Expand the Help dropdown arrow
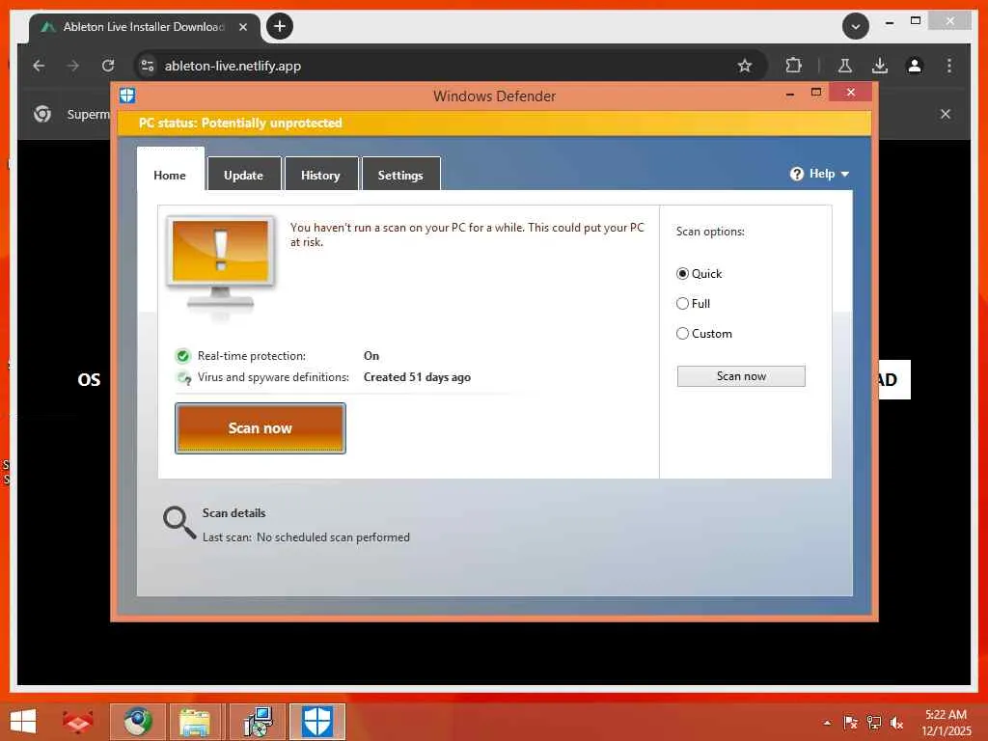 click(845, 174)
